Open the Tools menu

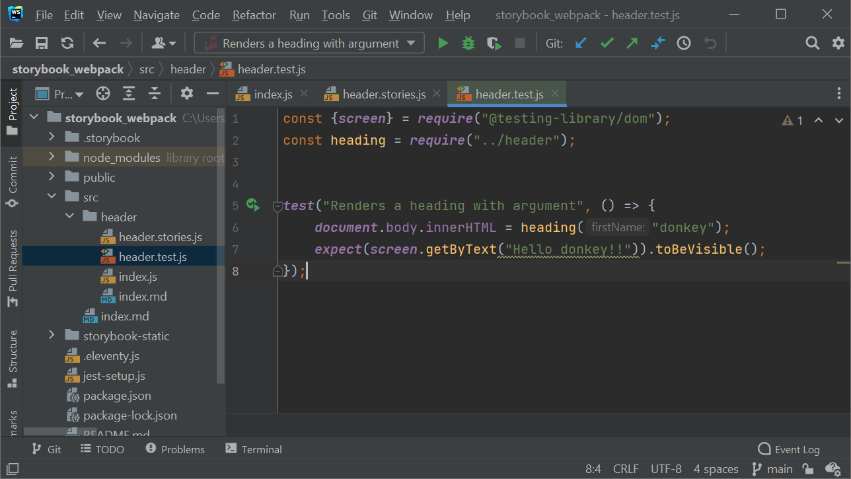[x=336, y=15]
